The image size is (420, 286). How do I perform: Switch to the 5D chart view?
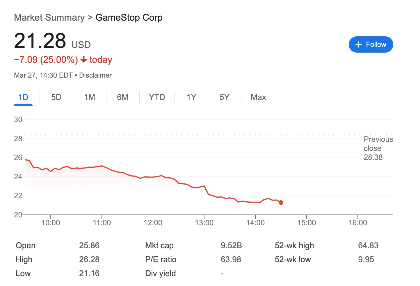(56, 97)
